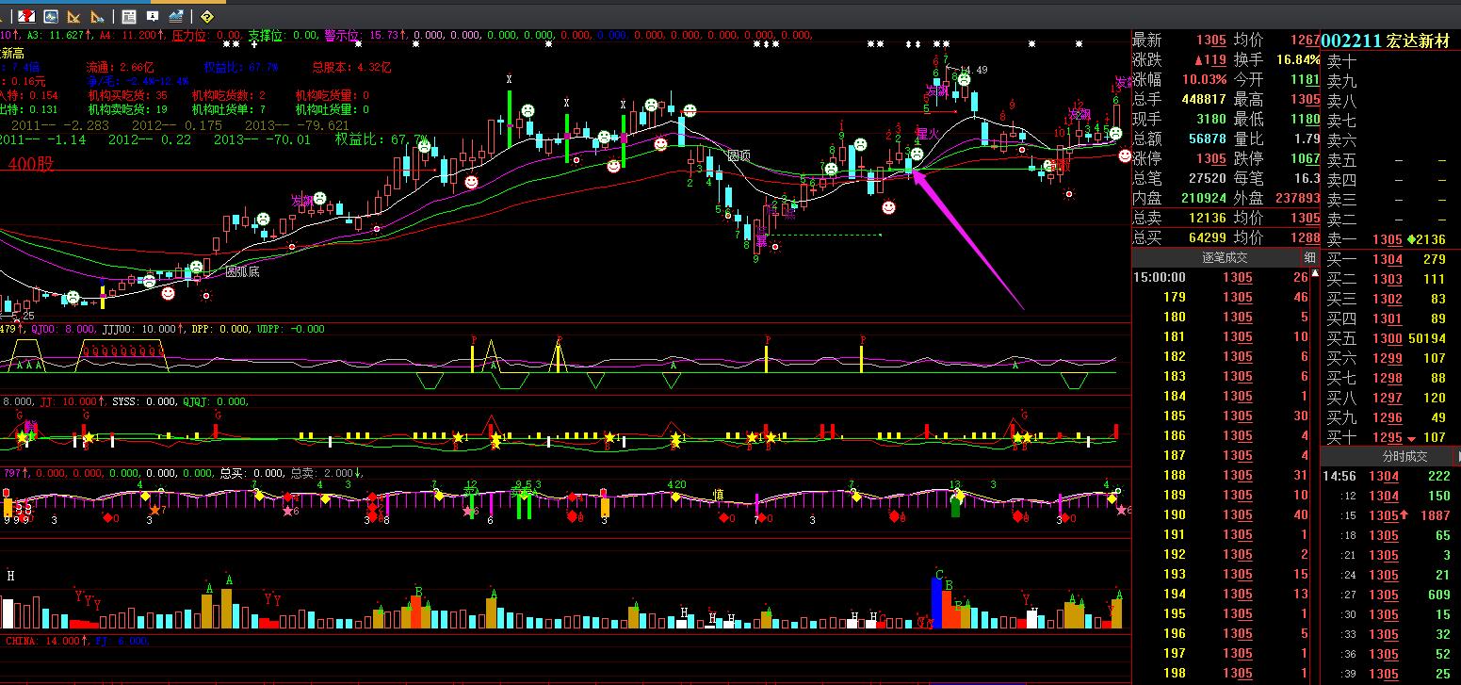Click the 逐笔成交 panel header
Viewport: 1461px width, 685px height.
click(x=1225, y=257)
